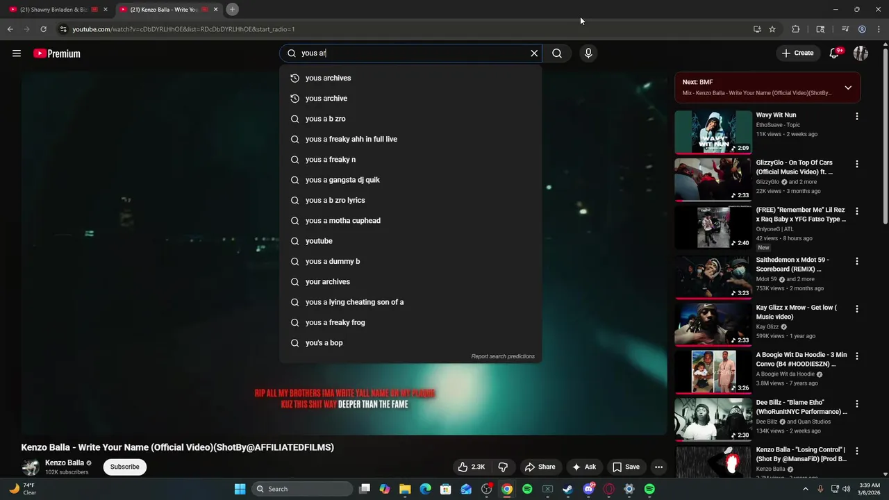Open options for Kay Glizz Get low

[x=856, y=308]
